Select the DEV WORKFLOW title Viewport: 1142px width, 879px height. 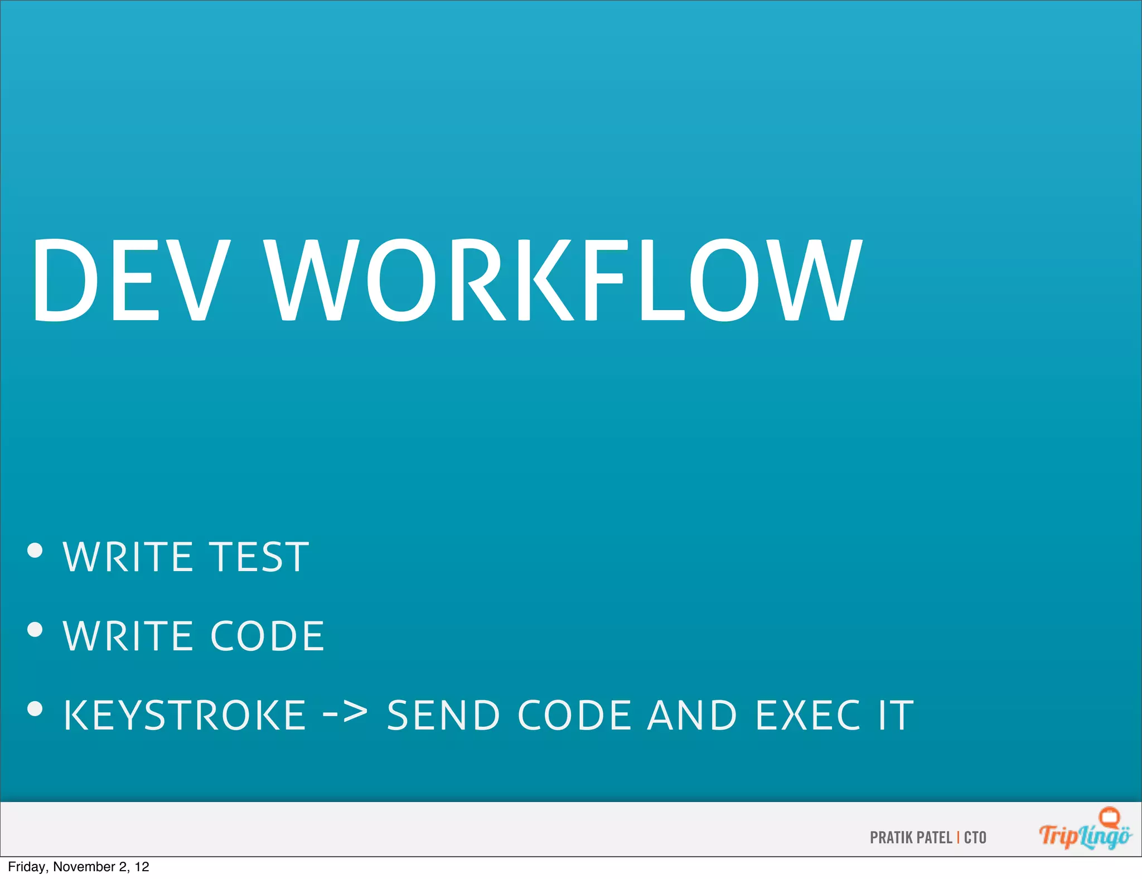(x=447, y=280)
